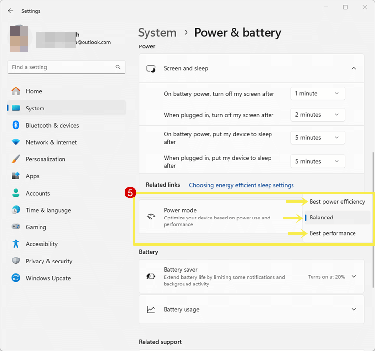Close the Settings window
Viewport: 375px width, 351px height.
[x=365, y=7]
